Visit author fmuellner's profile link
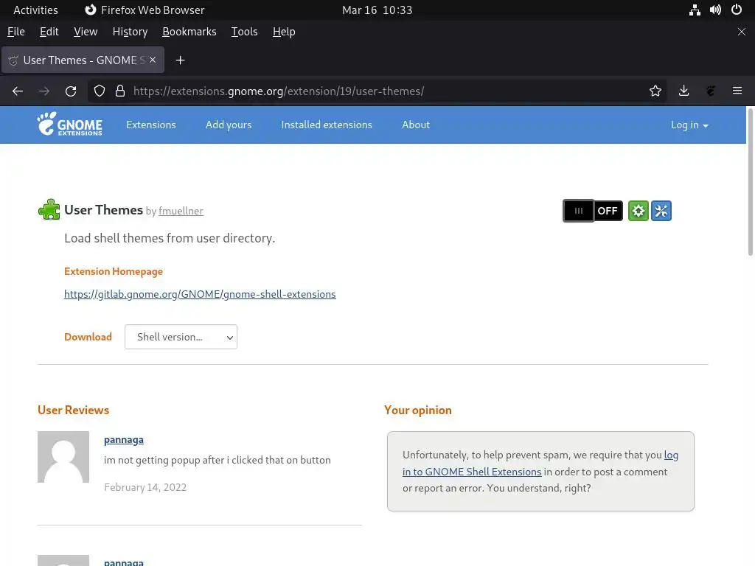This screenshot has width=755, height=566. 181,211
